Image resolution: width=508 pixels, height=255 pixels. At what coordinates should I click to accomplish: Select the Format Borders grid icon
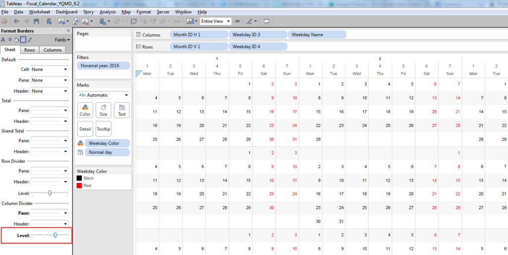tap(23, 40)
